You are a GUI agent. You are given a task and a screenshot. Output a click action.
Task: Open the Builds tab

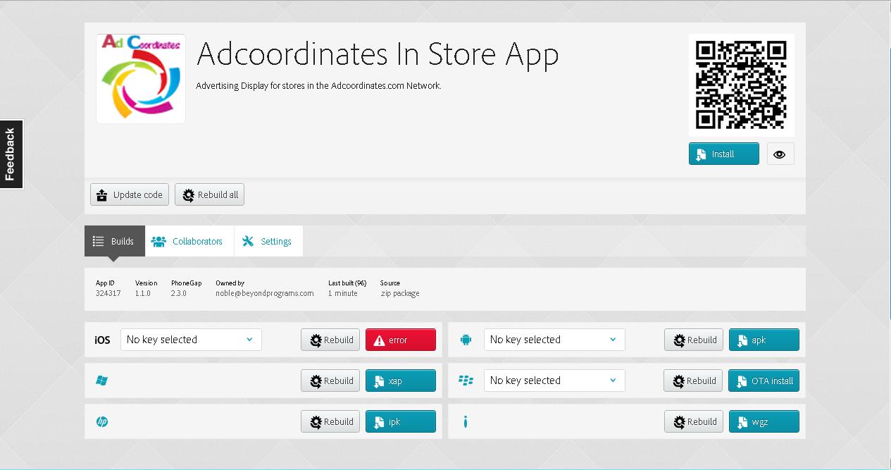pyautogui.click(x=114, y=241)
